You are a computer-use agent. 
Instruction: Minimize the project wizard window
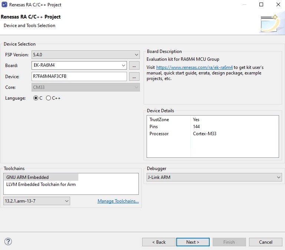tap(245, 4)
